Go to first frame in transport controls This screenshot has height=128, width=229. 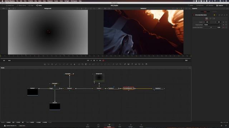click(88, 60)
